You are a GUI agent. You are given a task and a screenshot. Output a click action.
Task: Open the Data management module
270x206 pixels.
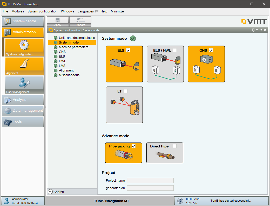(23, 111)
